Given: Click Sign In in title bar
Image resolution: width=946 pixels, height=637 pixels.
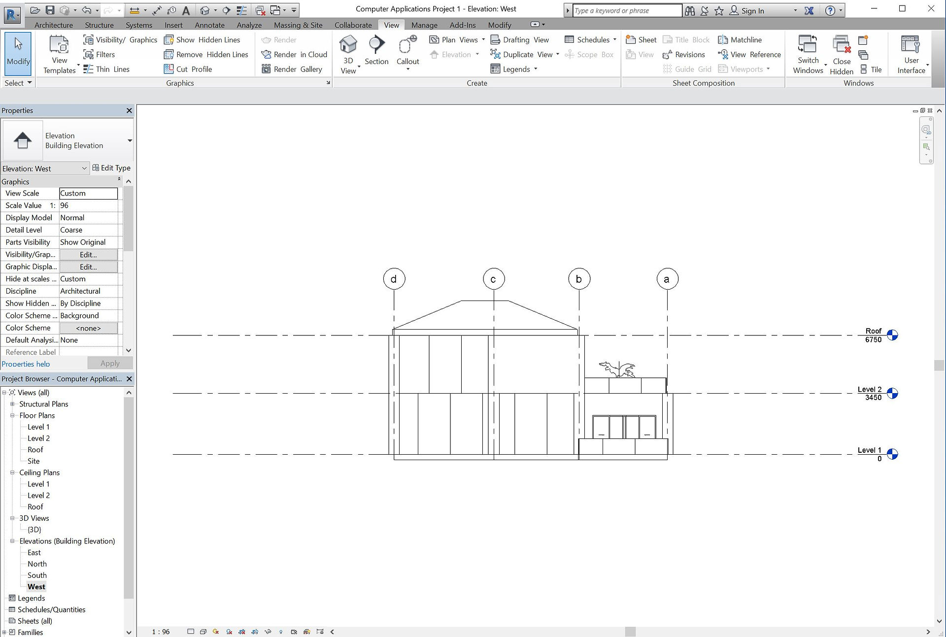Looking at the screenshot, I should click(x=747, y=10).
